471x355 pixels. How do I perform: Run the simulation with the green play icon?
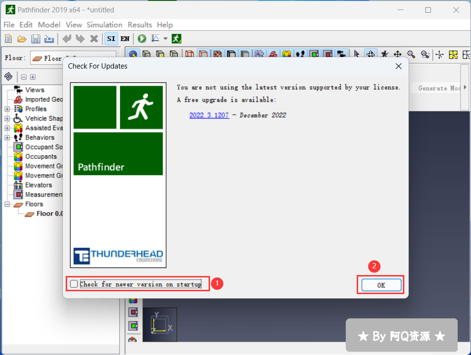pyautogui.click(x=142, y=39)
